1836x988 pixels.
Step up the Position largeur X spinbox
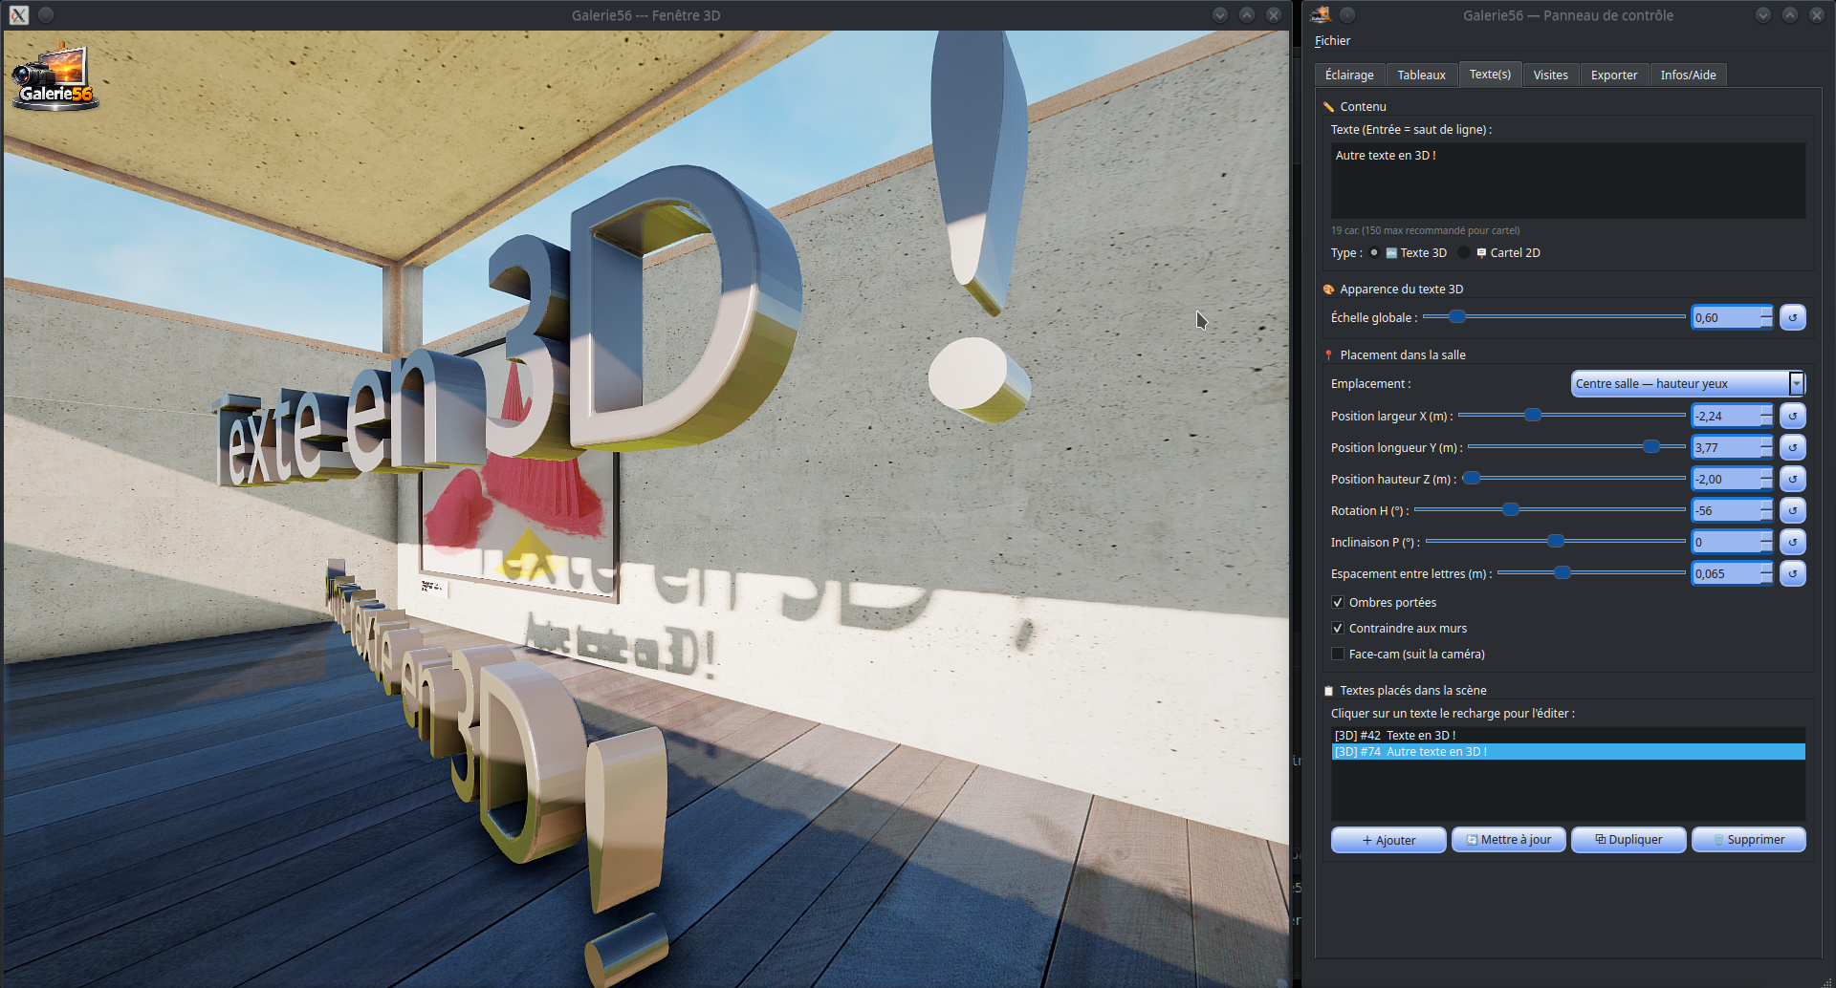tap(1766, 410)
